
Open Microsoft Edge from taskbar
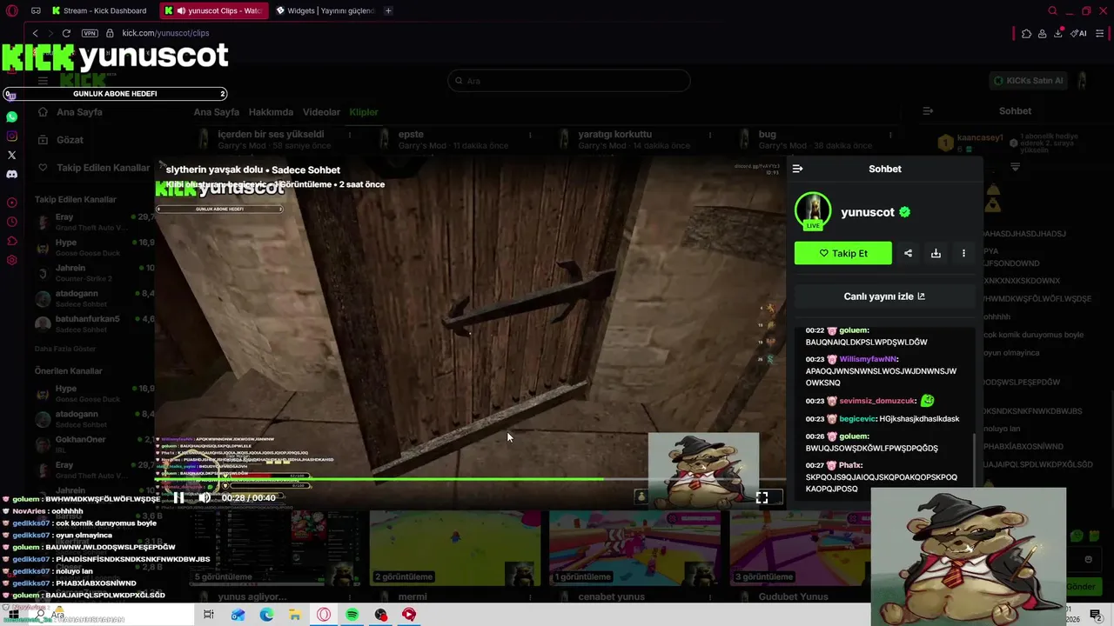[266, 615]
